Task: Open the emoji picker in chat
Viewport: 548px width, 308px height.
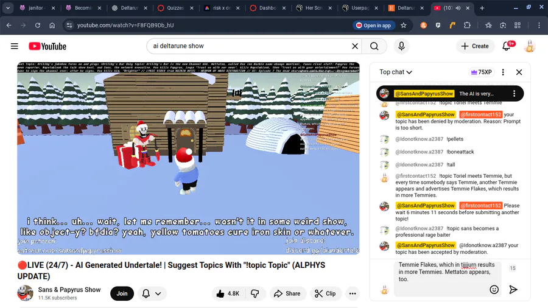Action: point(494,290)
